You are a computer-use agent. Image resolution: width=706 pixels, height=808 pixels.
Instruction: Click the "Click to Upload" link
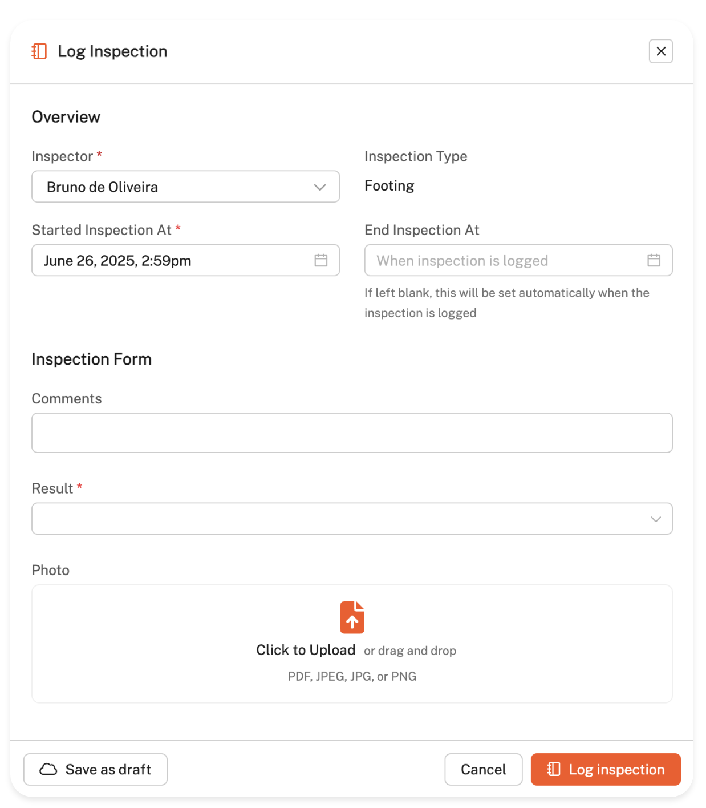[x=306, y=651]
